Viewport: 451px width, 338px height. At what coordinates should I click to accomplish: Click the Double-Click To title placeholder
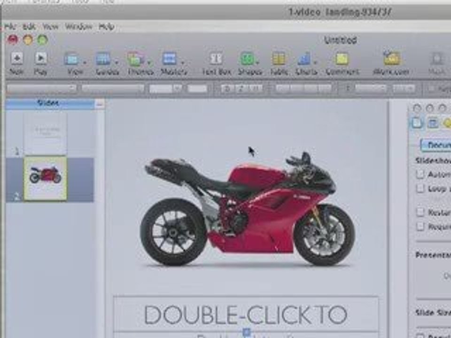point(246,315)
